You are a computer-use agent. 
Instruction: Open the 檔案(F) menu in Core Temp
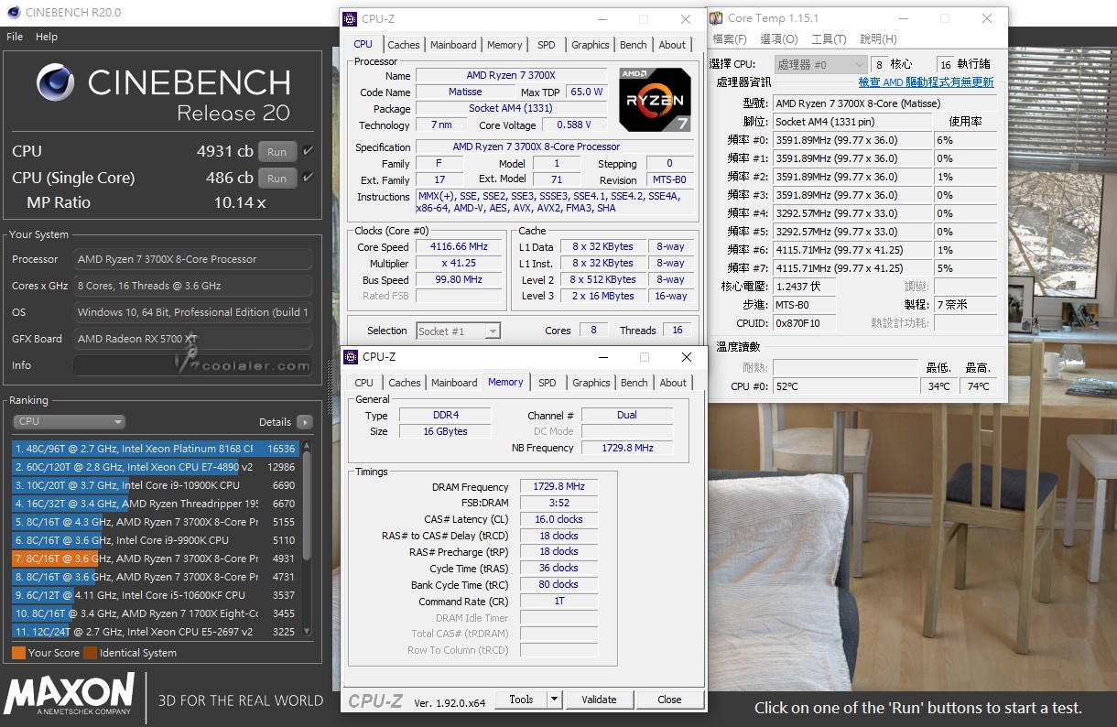click(x=730, y=39)
